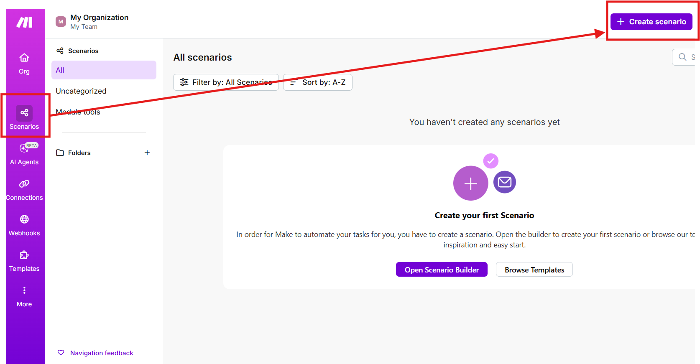Viewport: 700px width, 364px height.
Task: Select Module tools in the list
Action: click(78, 112)
